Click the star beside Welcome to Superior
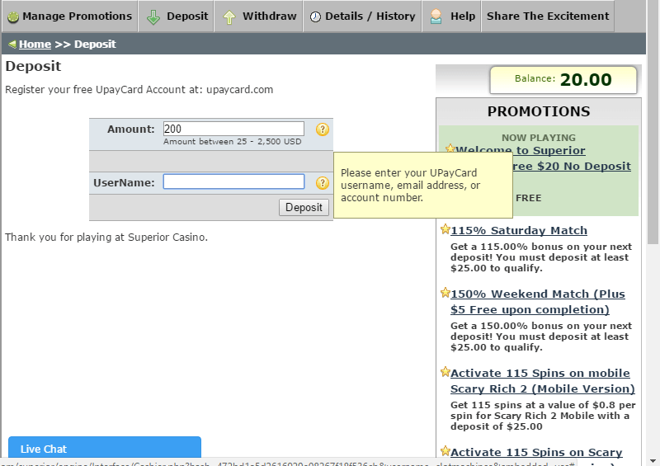The height and width of the screenshot is (466, 660). [x=450, y=148]
